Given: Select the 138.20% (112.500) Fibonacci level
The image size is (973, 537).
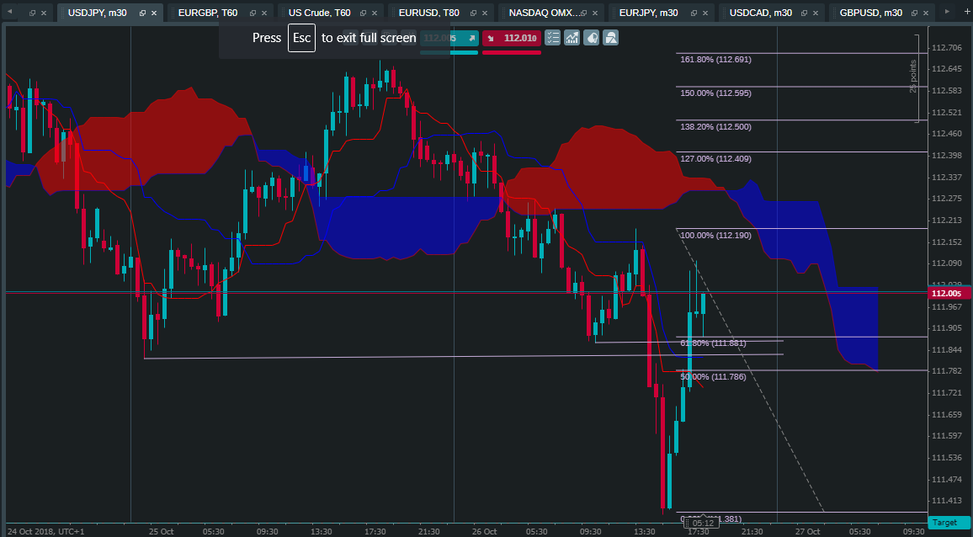Looking at the screenshot, I should coord(715,126).
